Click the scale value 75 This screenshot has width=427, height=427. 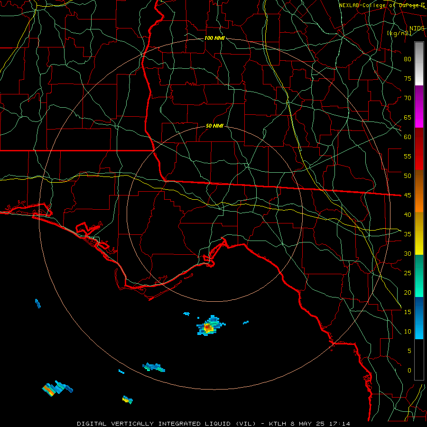(x=408, y=79)
